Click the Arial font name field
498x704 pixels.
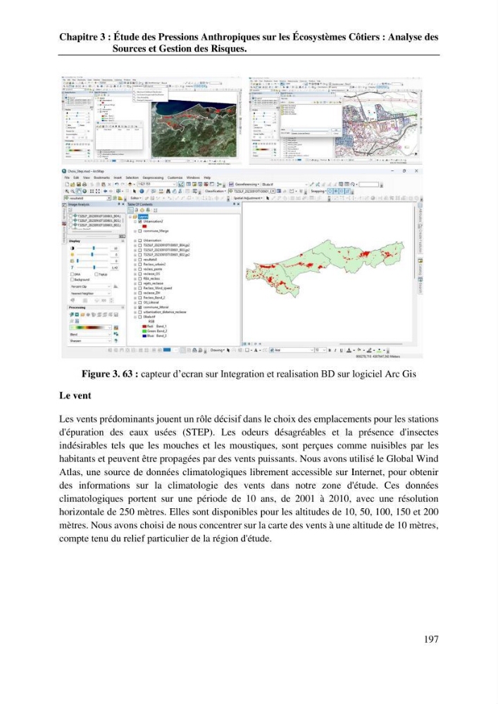coord(292,350)
